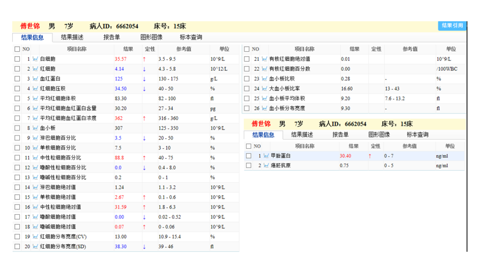The image size is (486, 273).
Task: Click chart icon for 嗜碱性粒细胞百分比
Action: click(x=36, y=177)
